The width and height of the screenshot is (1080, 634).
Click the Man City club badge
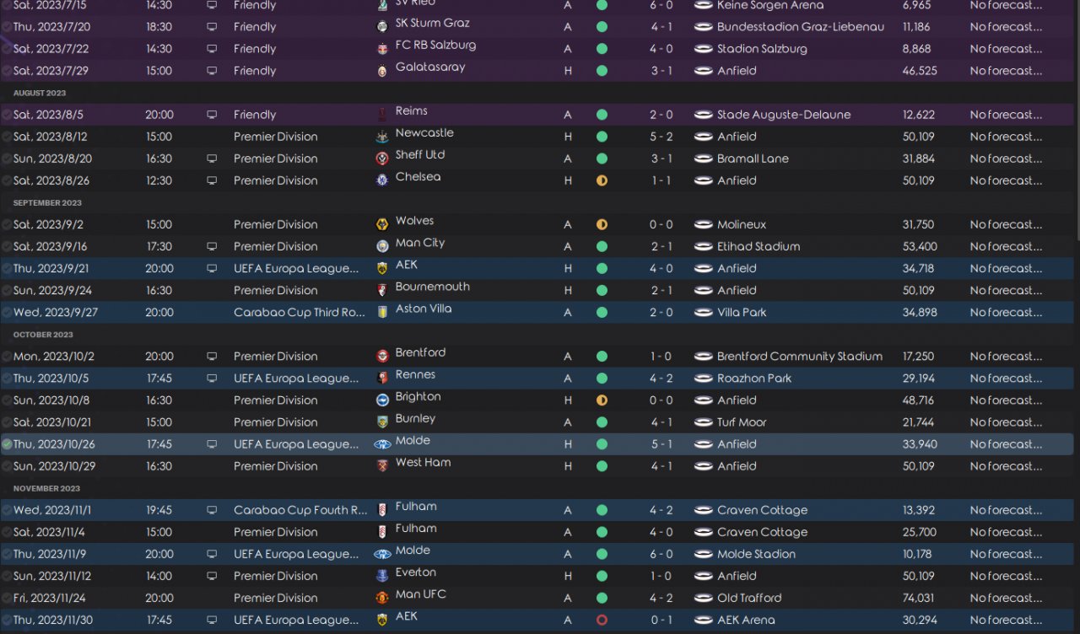pyautogui.click(x=382, y=246)
